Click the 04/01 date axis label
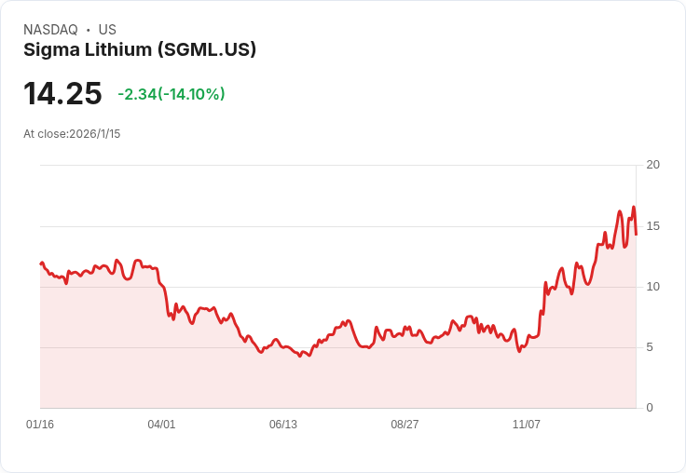686x473 pixels. point(161,425)
